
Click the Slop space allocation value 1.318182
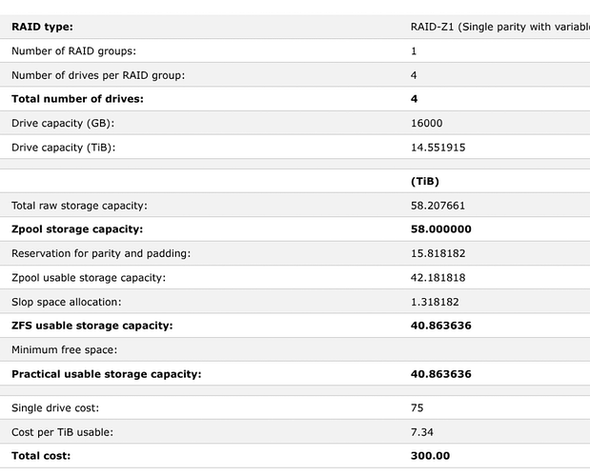[435, 302]
